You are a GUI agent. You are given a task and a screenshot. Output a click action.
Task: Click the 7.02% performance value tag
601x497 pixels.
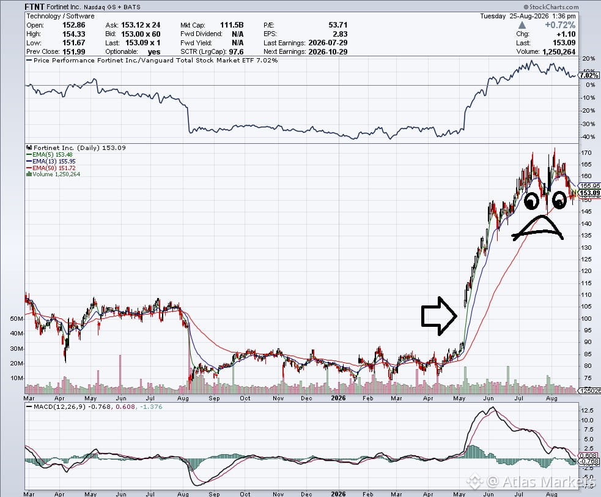click(589, 75)
